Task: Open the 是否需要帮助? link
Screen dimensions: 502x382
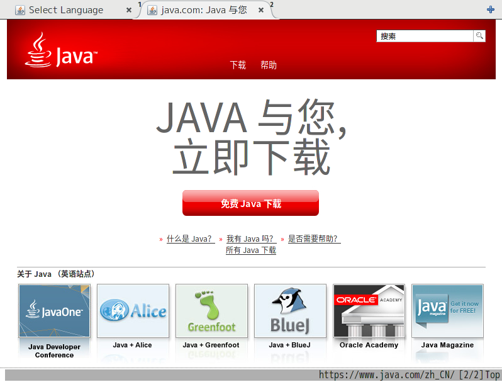Action: pos(314,239)
